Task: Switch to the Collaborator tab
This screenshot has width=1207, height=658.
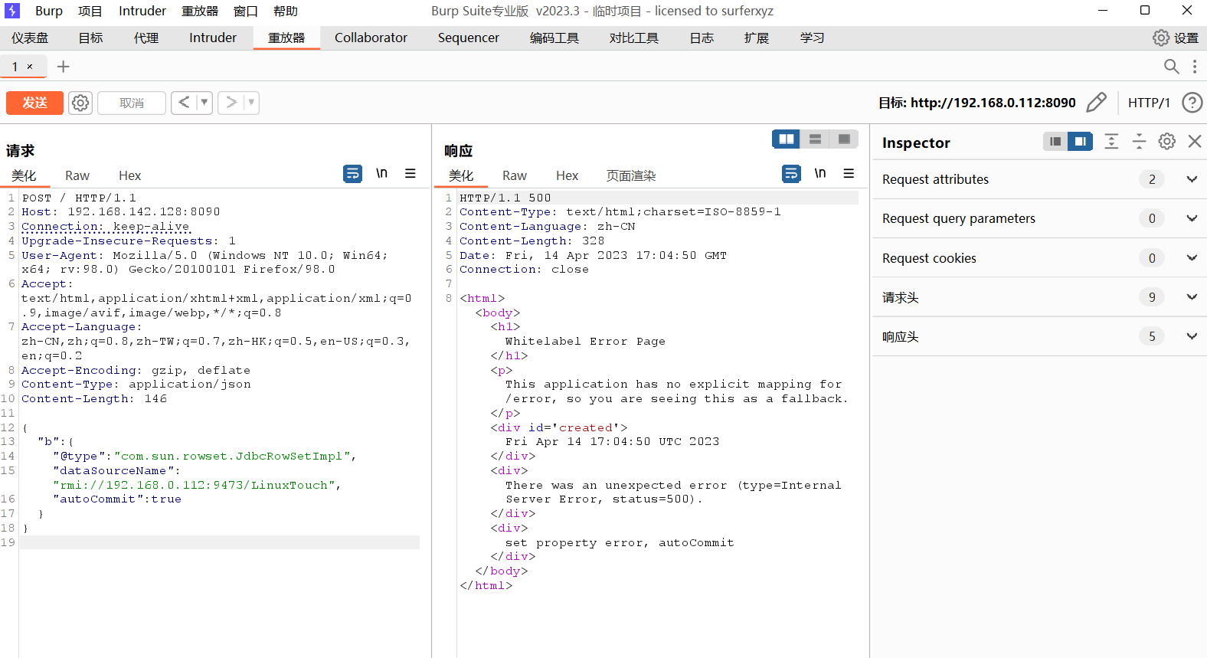Action: tap(371, 38)
